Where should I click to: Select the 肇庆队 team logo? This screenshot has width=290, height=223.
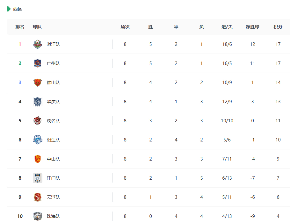tap(38, 102)
